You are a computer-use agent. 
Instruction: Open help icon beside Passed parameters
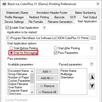click(x=92, y=64)
